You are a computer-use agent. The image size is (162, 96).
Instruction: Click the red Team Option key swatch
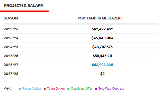pos(45,89)
